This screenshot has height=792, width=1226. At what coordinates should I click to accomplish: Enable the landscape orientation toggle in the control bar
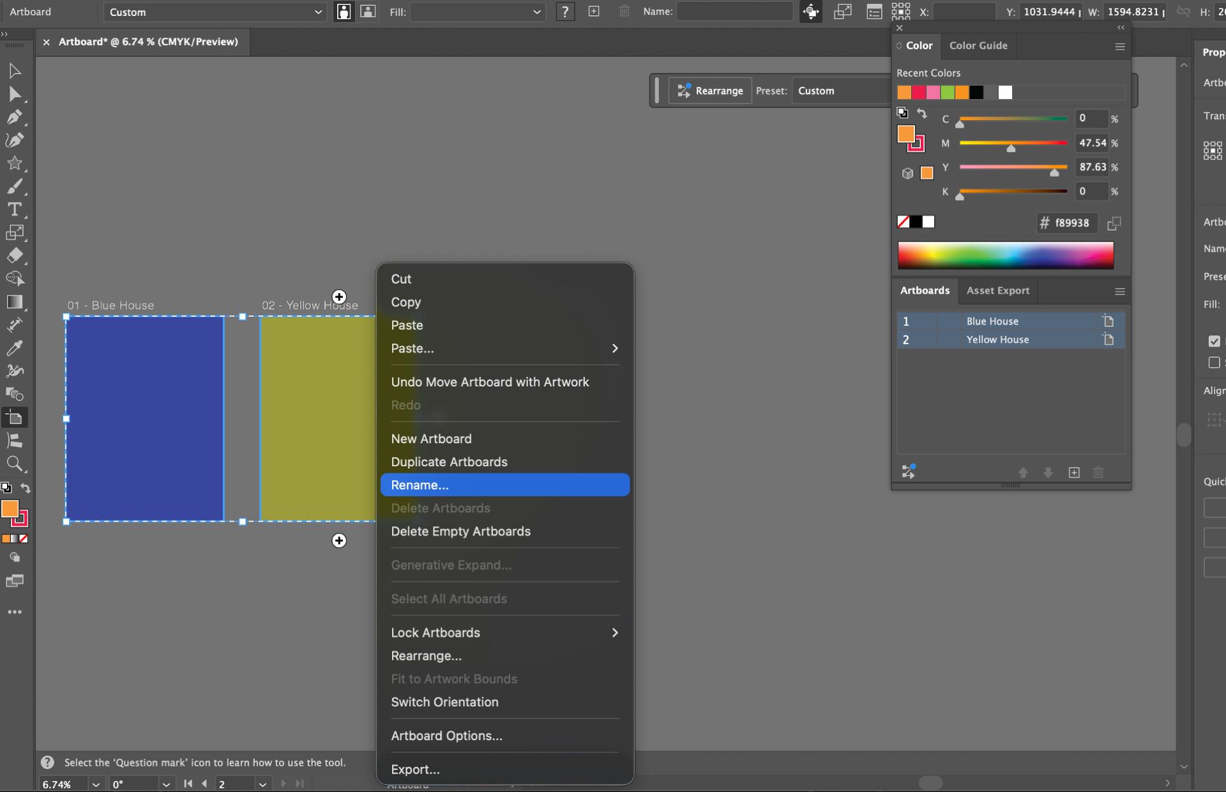tap(368, 11)
